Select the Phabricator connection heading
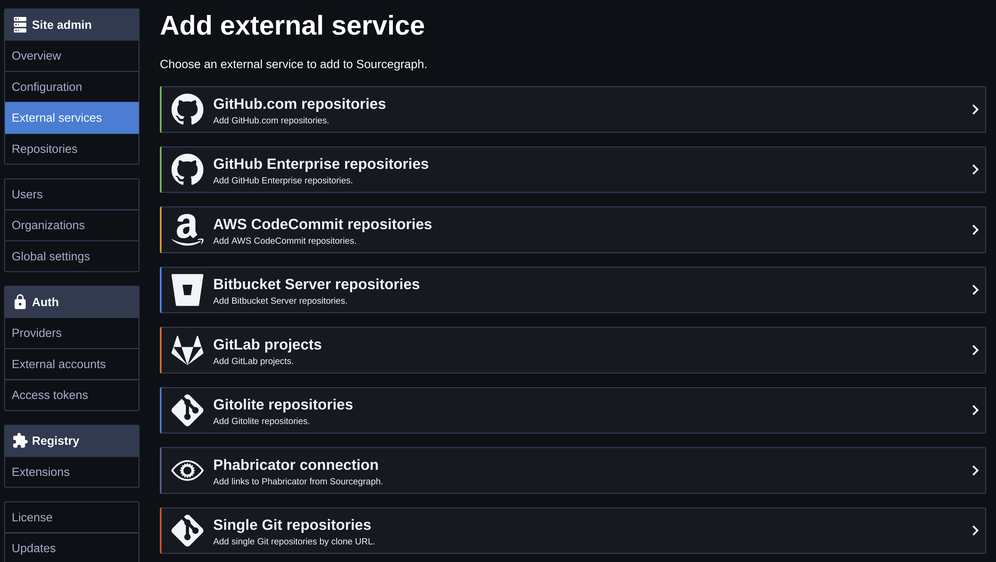 point(296,465)
